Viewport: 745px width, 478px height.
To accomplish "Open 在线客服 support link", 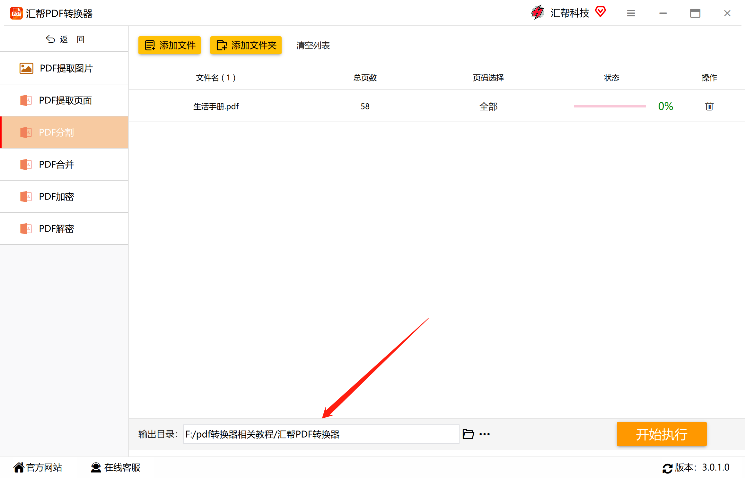I will [x=116, y=467].
